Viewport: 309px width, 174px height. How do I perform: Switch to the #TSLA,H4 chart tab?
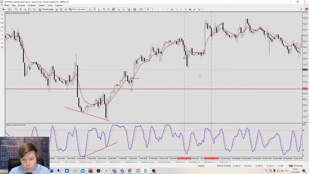[x=223, y=162]
